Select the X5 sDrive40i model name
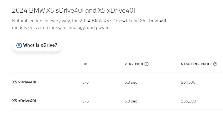The width and height of the screenshot is (223, 114). pyautogui.click(x=24, y=101)
